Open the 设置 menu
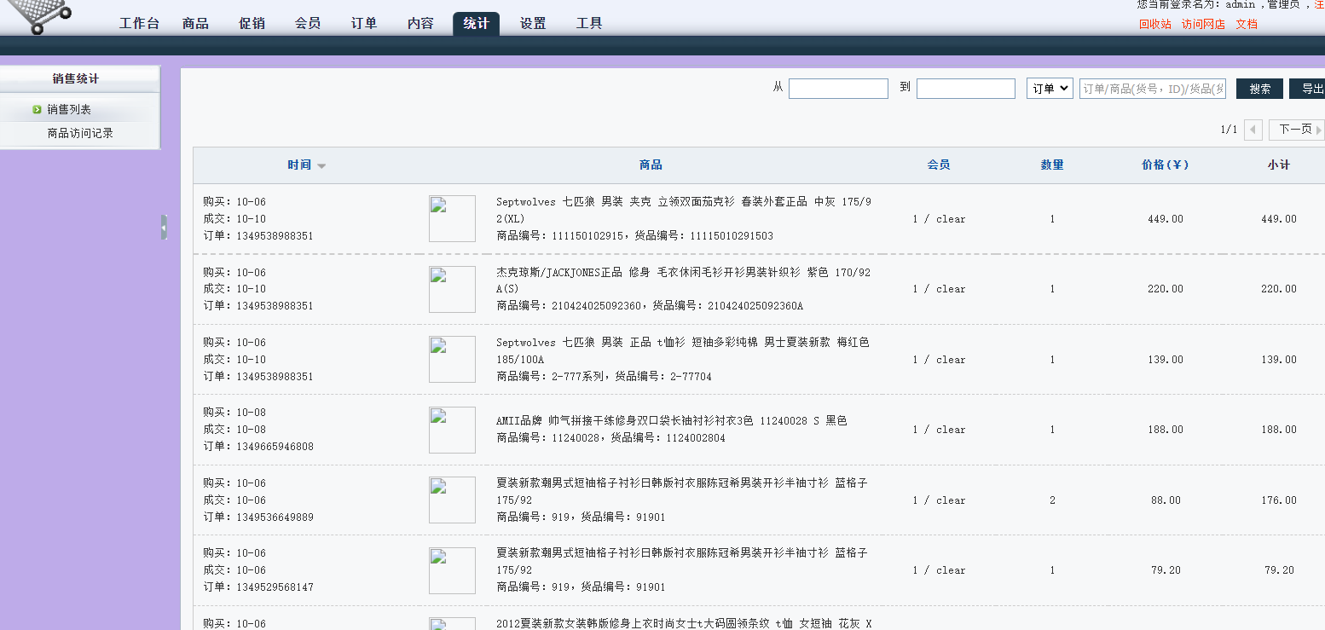 (x=533, y=23)
